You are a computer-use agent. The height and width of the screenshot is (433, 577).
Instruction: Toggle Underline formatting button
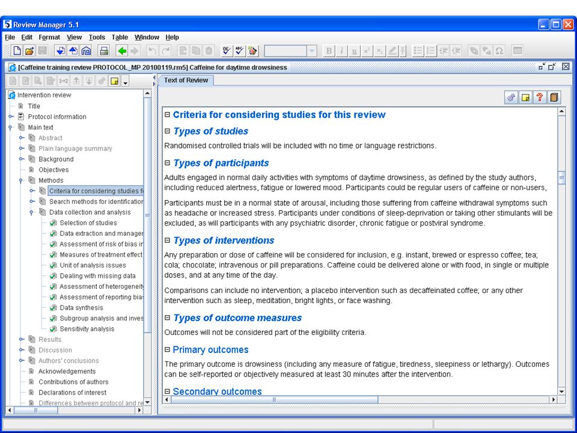354,51
